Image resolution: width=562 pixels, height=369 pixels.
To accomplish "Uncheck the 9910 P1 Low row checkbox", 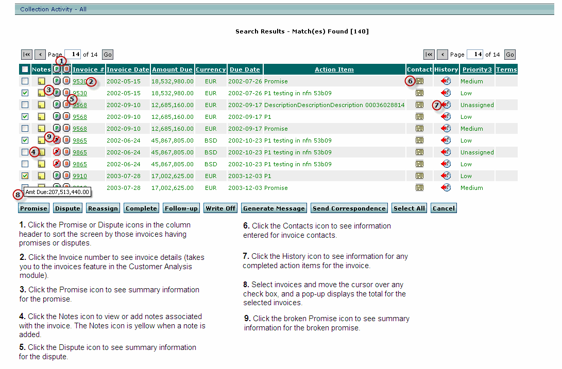I will click(25, 176).
